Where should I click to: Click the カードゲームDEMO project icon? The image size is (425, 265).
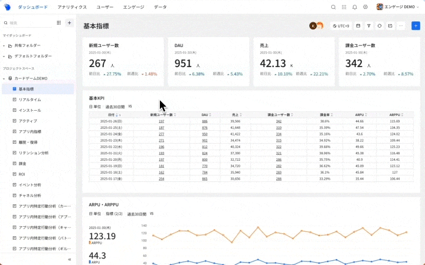tap(10, 78)
